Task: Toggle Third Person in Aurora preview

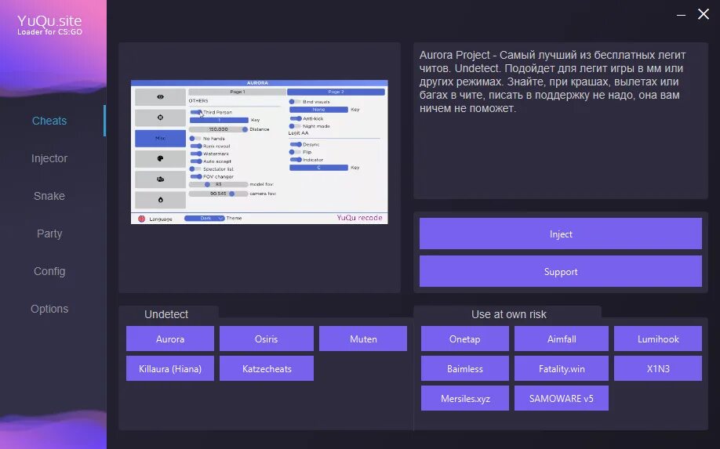Action: pyautogui.click(x=195, y=112)
